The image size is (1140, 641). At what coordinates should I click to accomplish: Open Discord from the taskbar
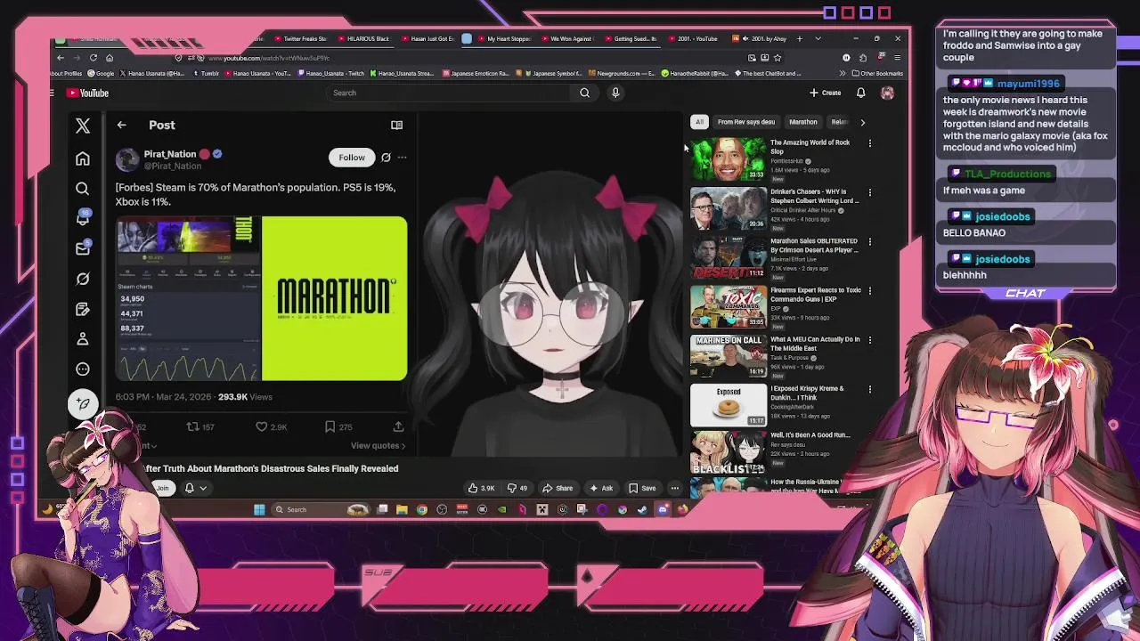(x=662, y=509)
